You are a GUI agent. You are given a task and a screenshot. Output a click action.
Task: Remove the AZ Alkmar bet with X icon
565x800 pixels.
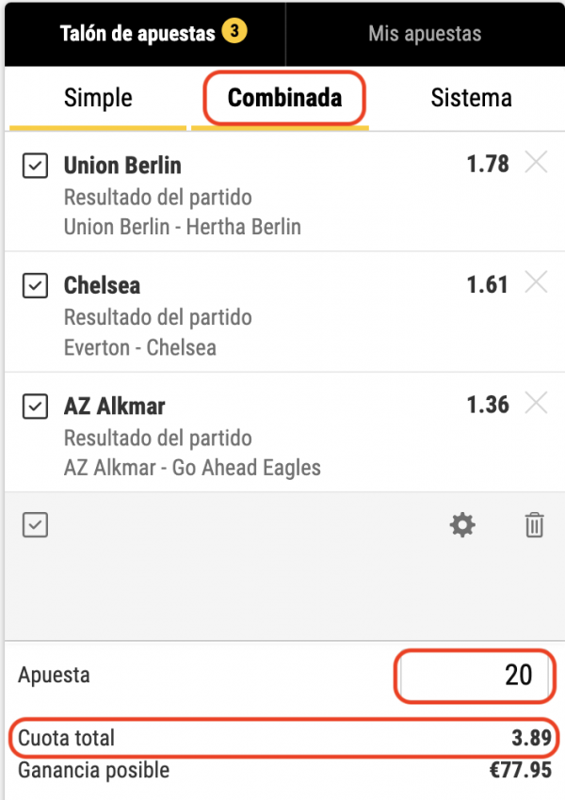pyautogui.click(x=536, y=403)
